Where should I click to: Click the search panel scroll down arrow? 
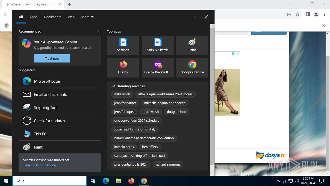coord(212,173)
